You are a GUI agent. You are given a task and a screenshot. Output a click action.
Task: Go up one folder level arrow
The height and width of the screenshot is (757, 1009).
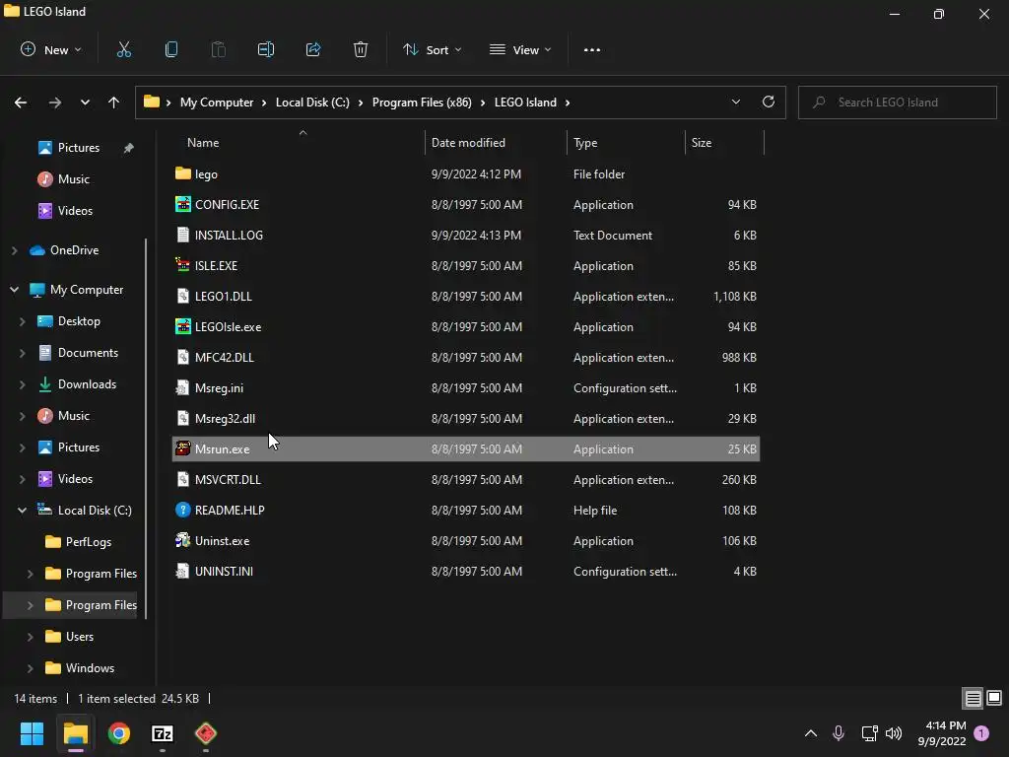[x=114, y=103]
